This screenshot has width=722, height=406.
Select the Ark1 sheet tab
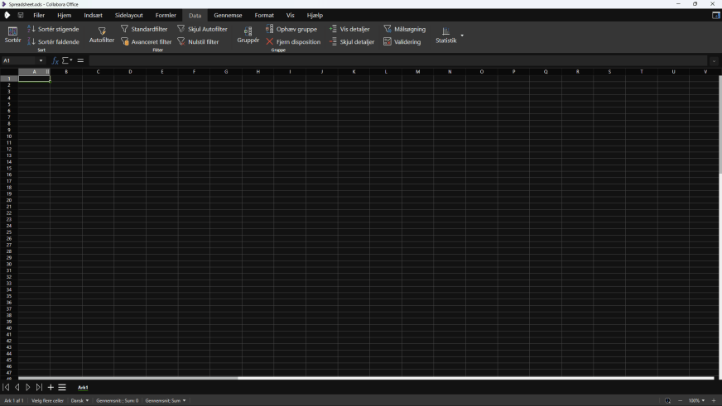83,387
